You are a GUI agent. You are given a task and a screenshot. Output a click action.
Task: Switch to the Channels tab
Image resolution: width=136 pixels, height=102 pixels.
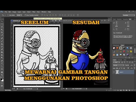pos(120,60)
